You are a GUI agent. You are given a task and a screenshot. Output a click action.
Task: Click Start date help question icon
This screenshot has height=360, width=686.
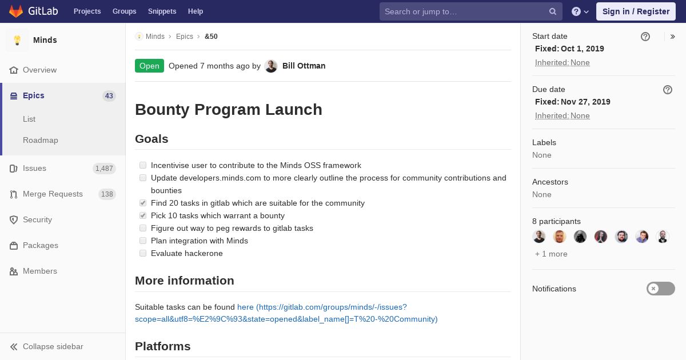pos(645,37)
